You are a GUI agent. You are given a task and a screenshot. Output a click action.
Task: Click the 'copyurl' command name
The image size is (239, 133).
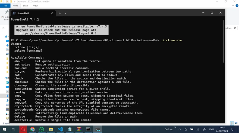pos(20,103)
